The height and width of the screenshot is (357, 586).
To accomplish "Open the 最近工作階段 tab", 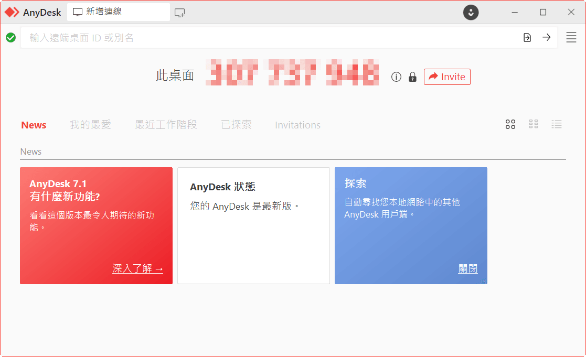I will click(x=166, y=125).
